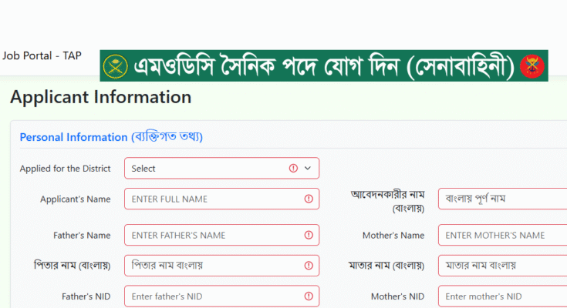567x308 pixels.
Task: Focus the Enter father's NID field
Action: pyautogui.click(x=221, y=296)
